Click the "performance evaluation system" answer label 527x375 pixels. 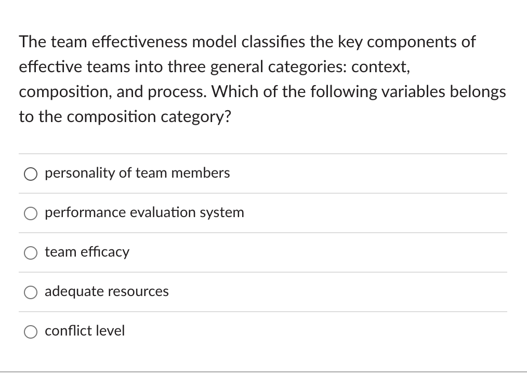pyautogui.click(x=144, y=213)
